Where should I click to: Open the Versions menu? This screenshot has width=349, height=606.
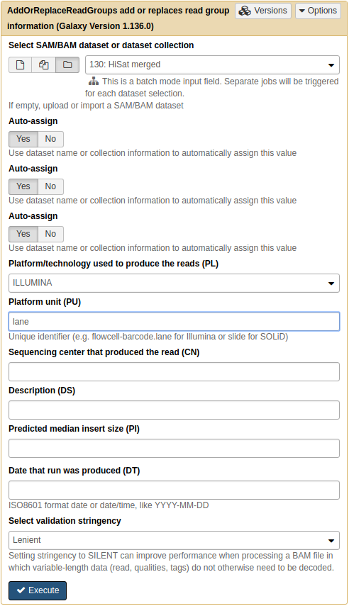[263, 11]
